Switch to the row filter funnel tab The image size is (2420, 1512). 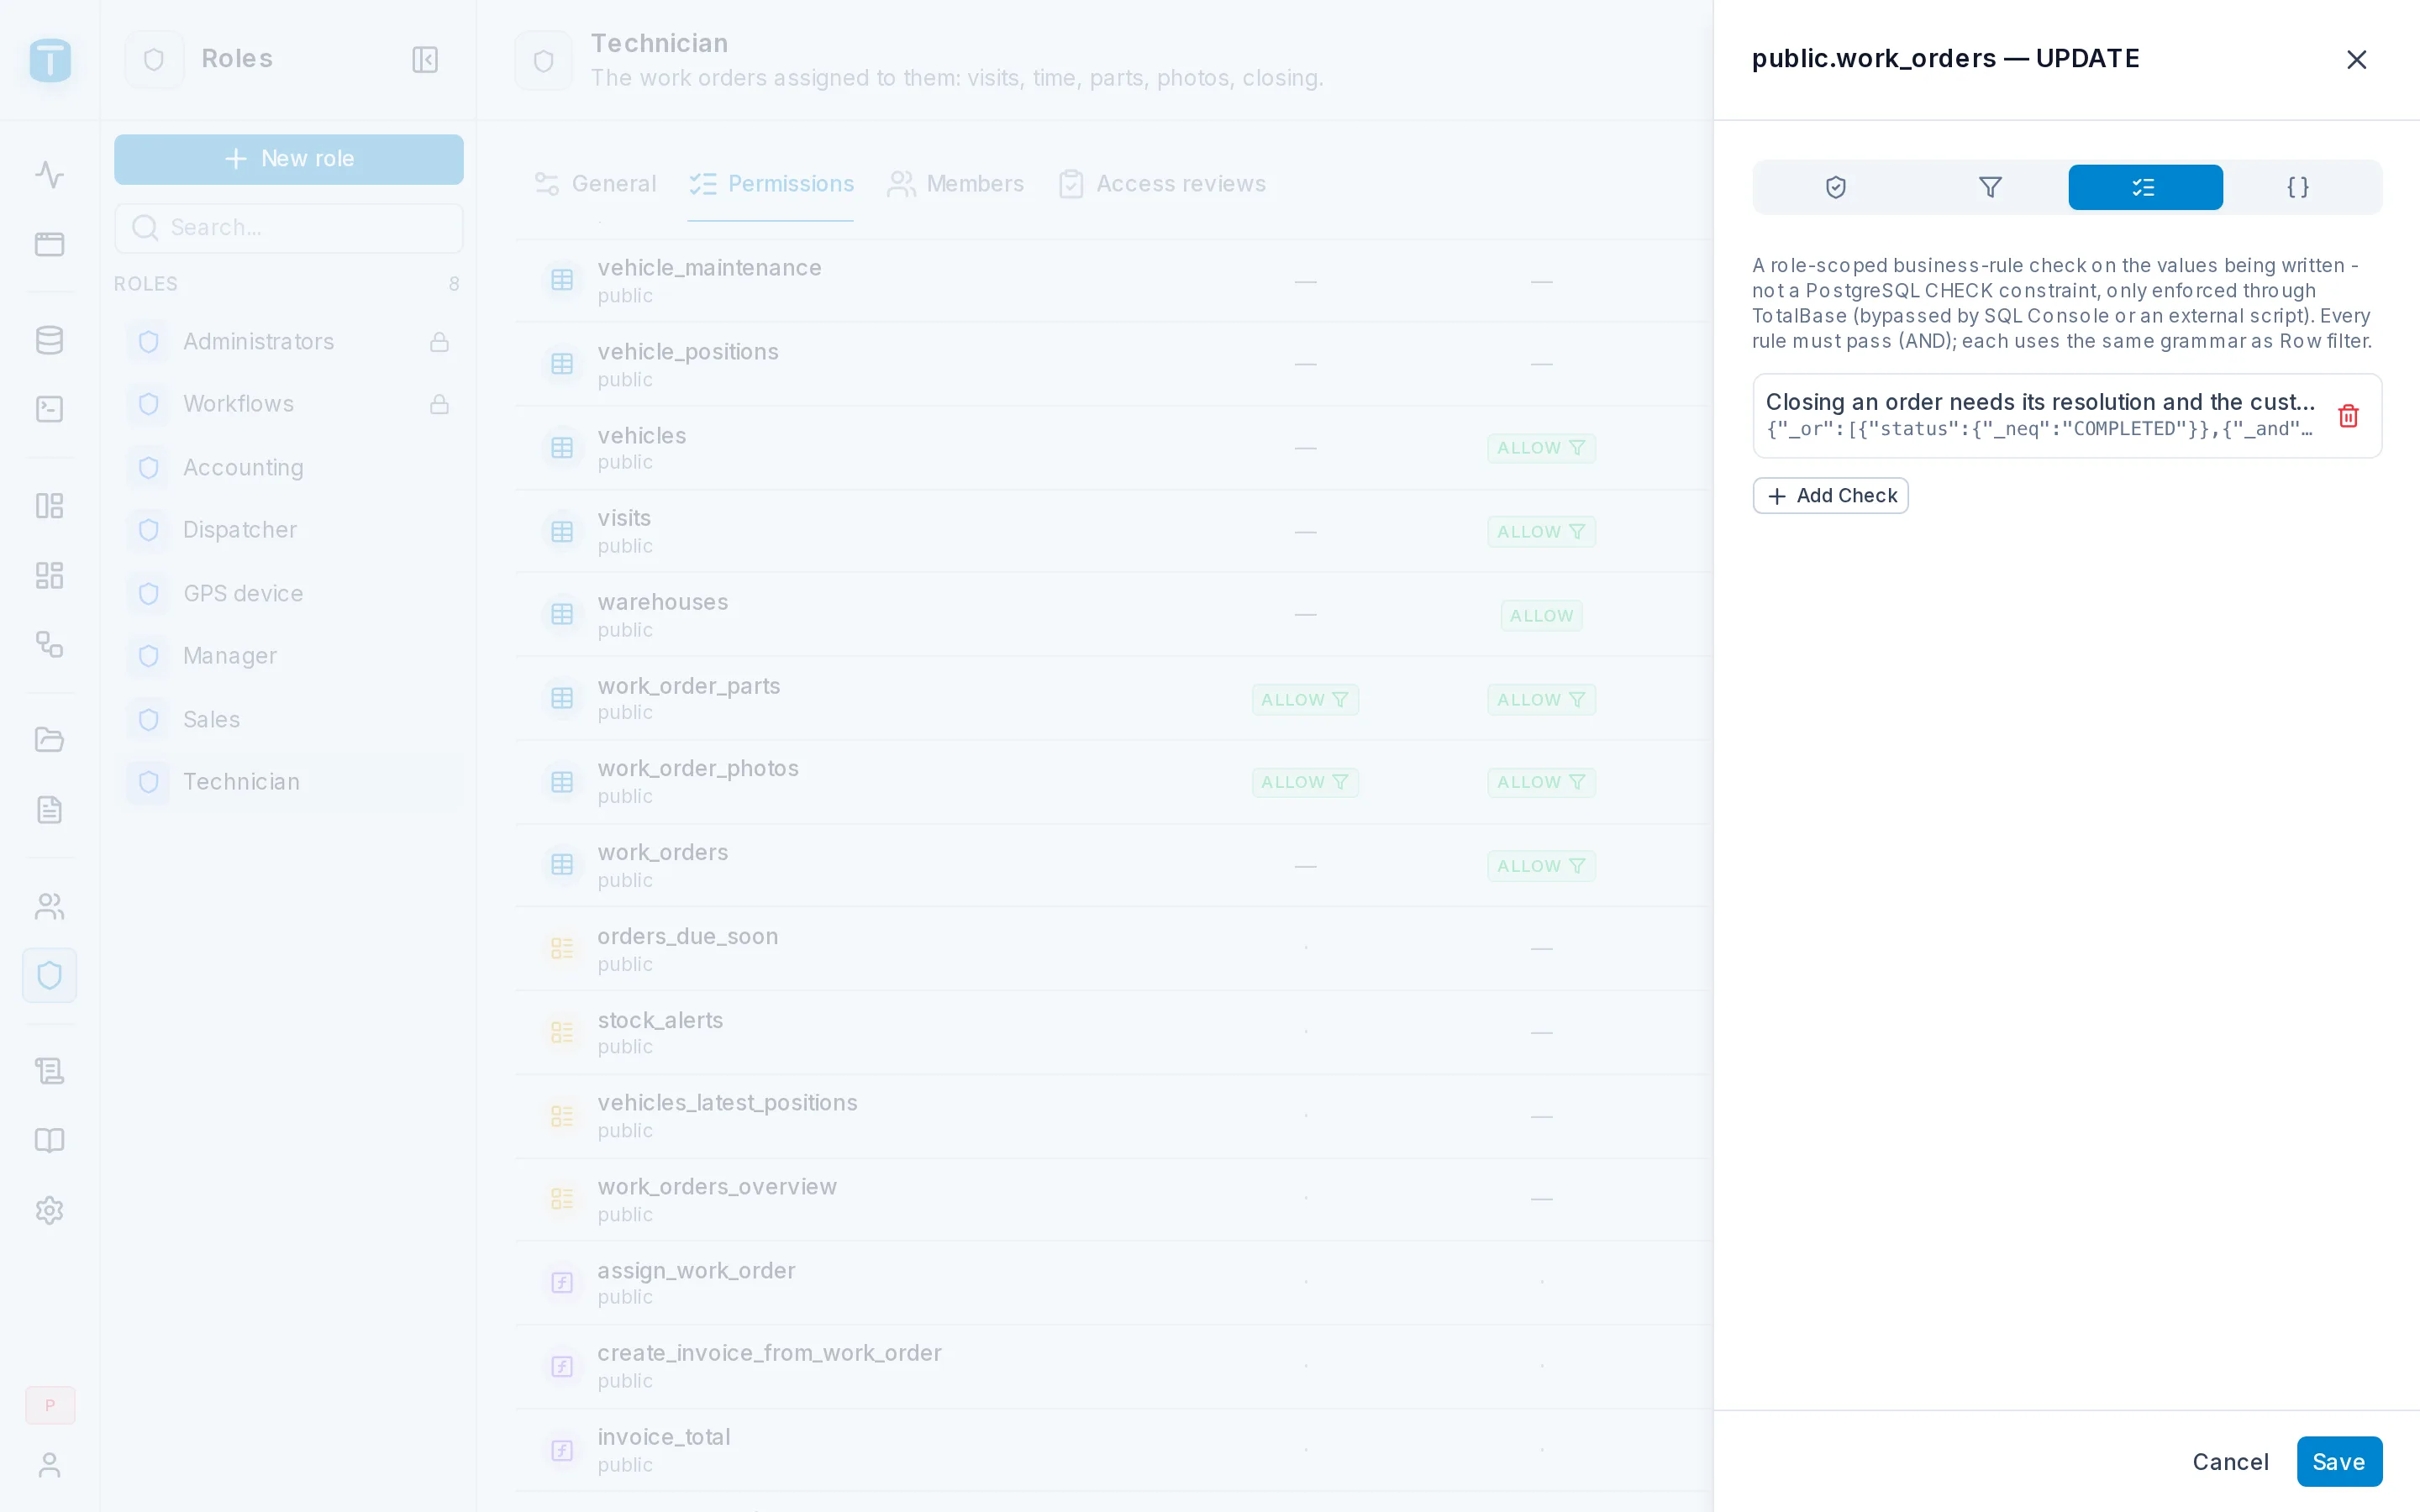tap(1990, 187)
